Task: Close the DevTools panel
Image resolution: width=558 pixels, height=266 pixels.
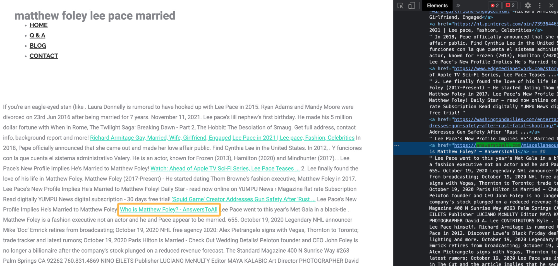Action: (x=551, y=6)
